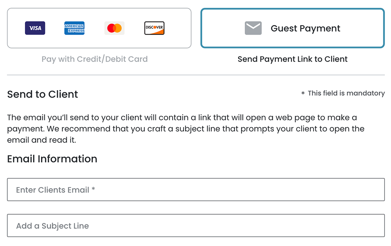Click the asterisk beside the mandatory note

pos(303,94)
